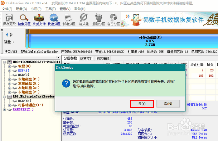
Task: Expand the 本地磁盘(C:) node
Action: (x=10, y=80)
